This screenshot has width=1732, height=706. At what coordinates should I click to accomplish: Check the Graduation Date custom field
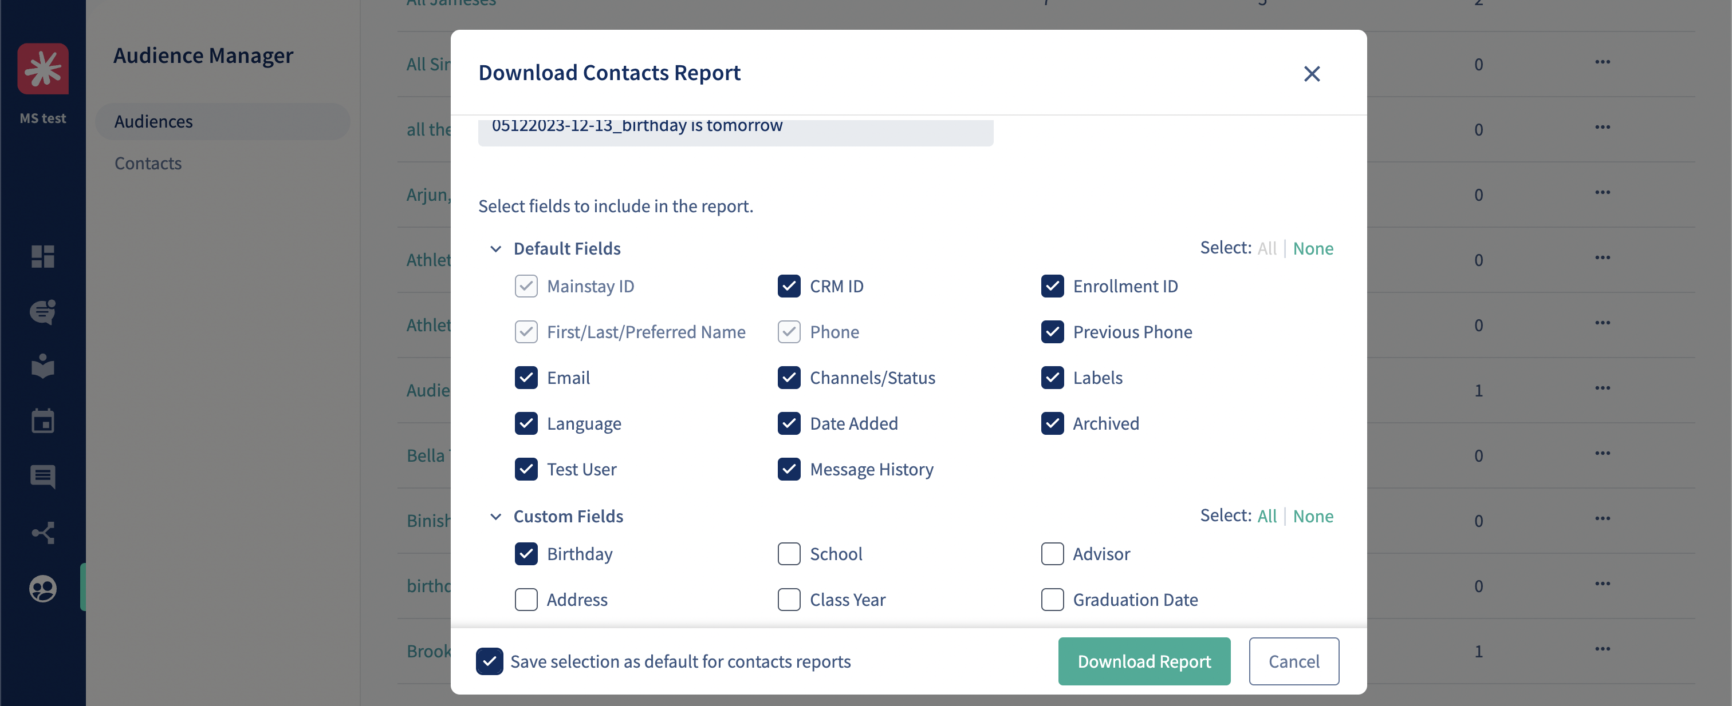1052,599
